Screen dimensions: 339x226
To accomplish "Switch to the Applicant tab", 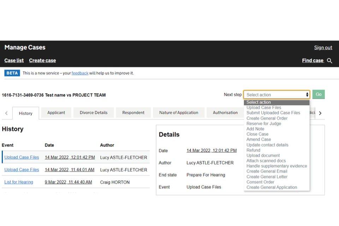I will tap(56, 113).
